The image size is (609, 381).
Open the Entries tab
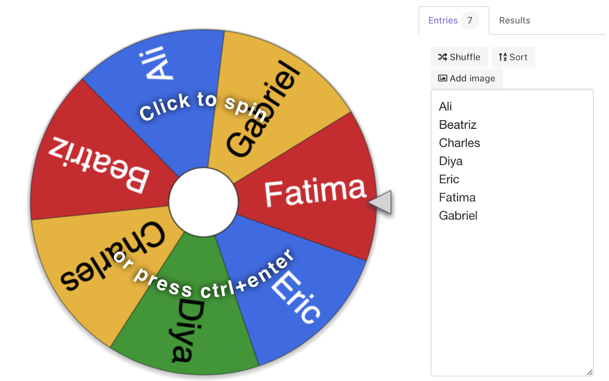pos(454,21)
